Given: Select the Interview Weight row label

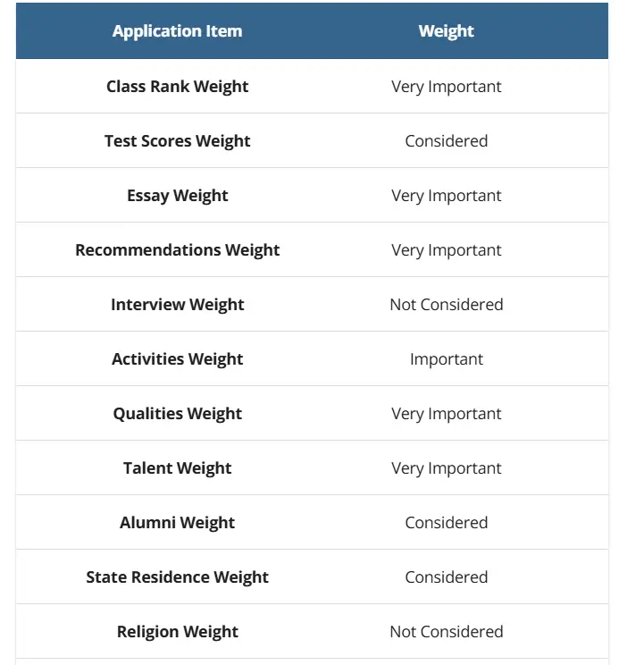Looking at the screenshot, I should point(177,305).
